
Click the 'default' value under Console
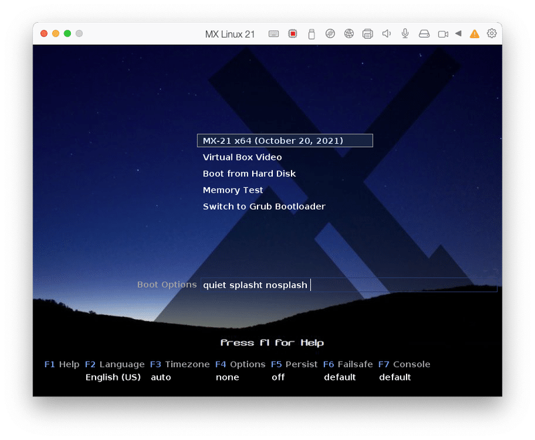395,377
